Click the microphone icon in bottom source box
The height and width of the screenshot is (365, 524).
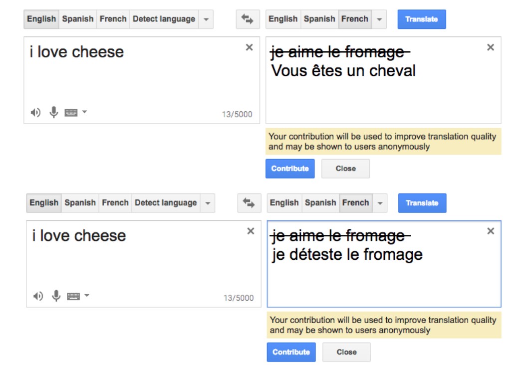point(56,296)
